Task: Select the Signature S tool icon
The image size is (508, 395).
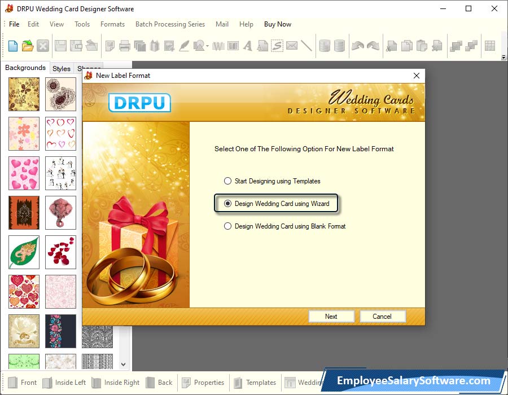Action: pyautogui.click(x=277, y=46)
